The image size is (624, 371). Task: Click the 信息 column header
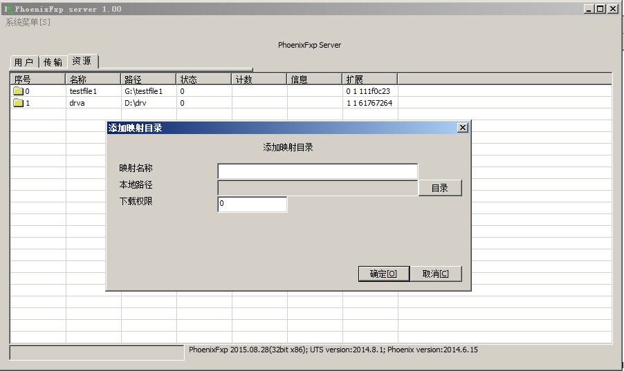click(314, 79)
